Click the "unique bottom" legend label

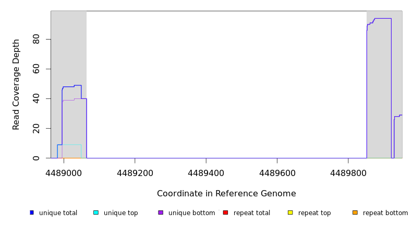[x=191, y=213]
